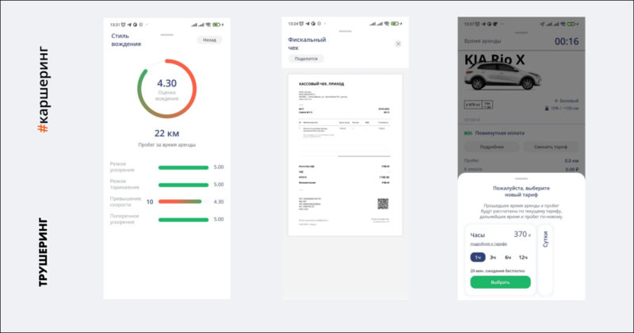The height and width of the screenshot is (333, 634).
Task: Select the 12ч duration option
Action: click(x=523, y=258)
